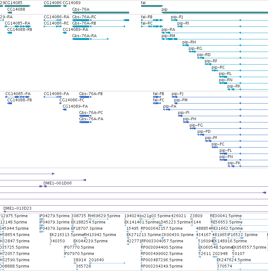Select protein pip-PN
This screenshot has width=268, height=271.
point(244,160)
